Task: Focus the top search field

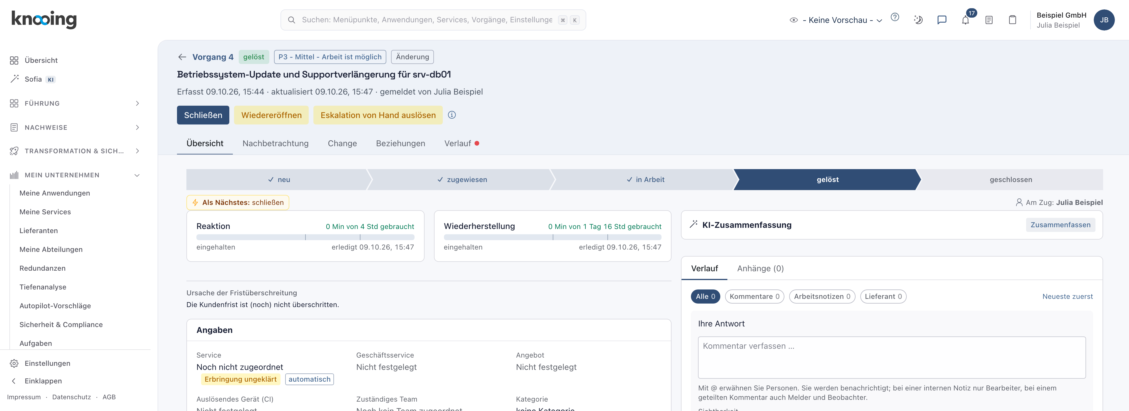Action: [x=433, y=20]
